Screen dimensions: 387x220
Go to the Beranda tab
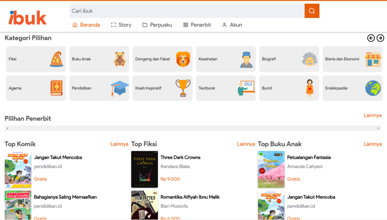click(86, 25)
